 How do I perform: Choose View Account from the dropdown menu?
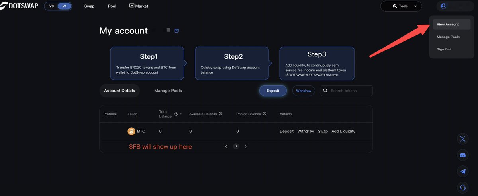click(x=451, y=24)
